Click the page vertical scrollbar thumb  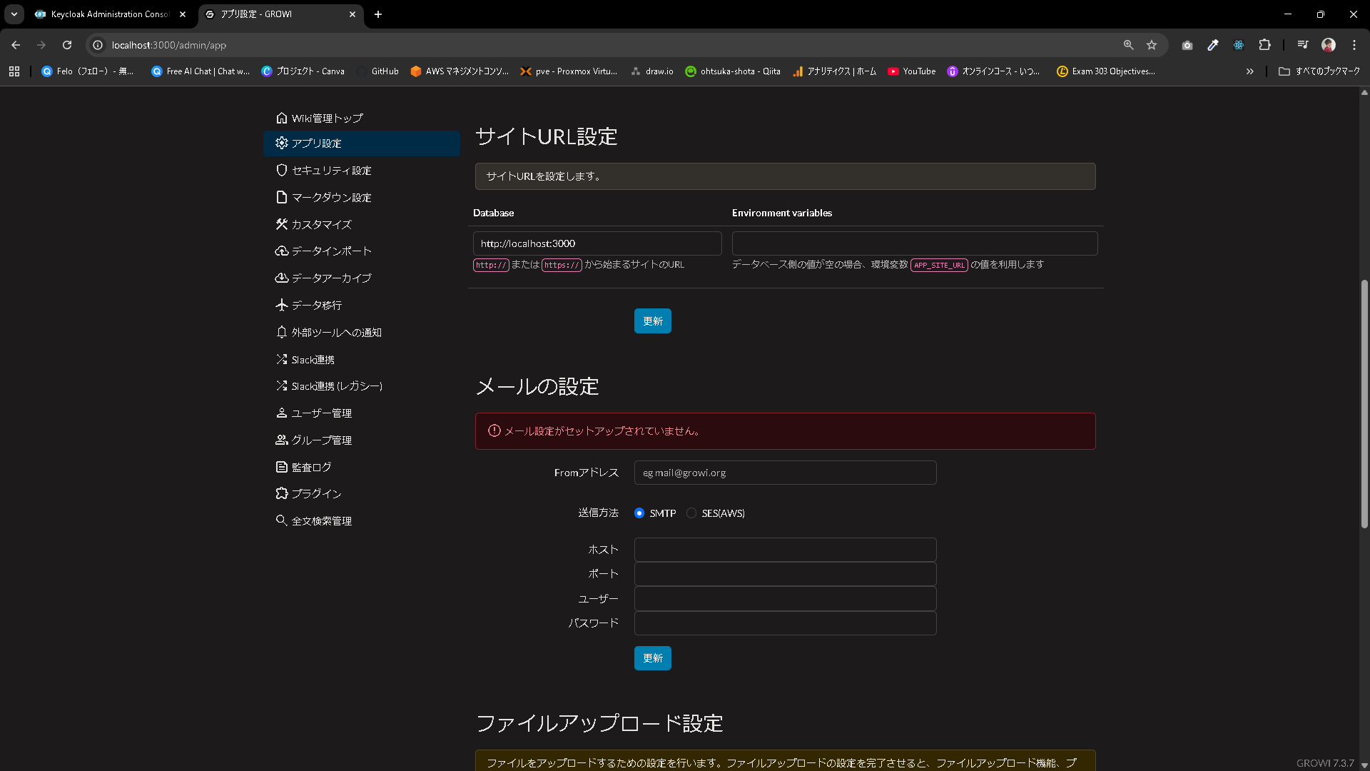(1364, 403)
